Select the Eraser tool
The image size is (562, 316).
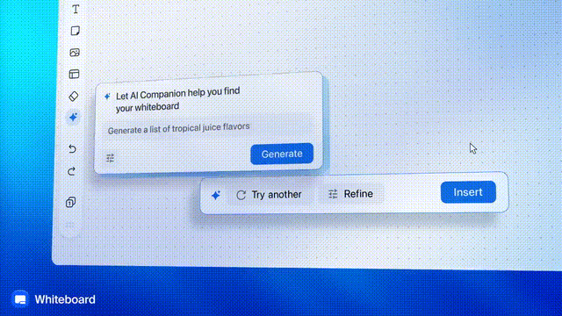coord(74,96)
